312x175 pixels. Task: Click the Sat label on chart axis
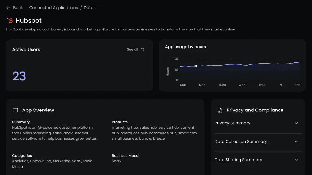point(297,85)
